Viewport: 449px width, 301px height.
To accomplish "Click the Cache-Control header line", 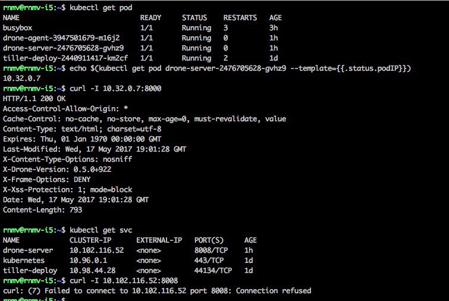I will point(145,119).
